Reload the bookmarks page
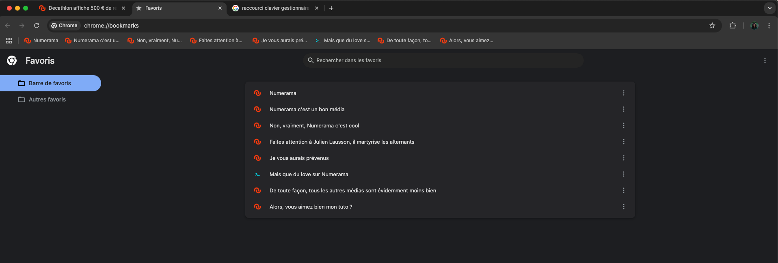 coord(37,26)
